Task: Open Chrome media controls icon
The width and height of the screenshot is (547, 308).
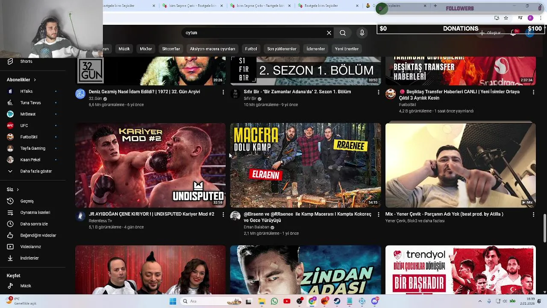Action: (x=520, y=18)
